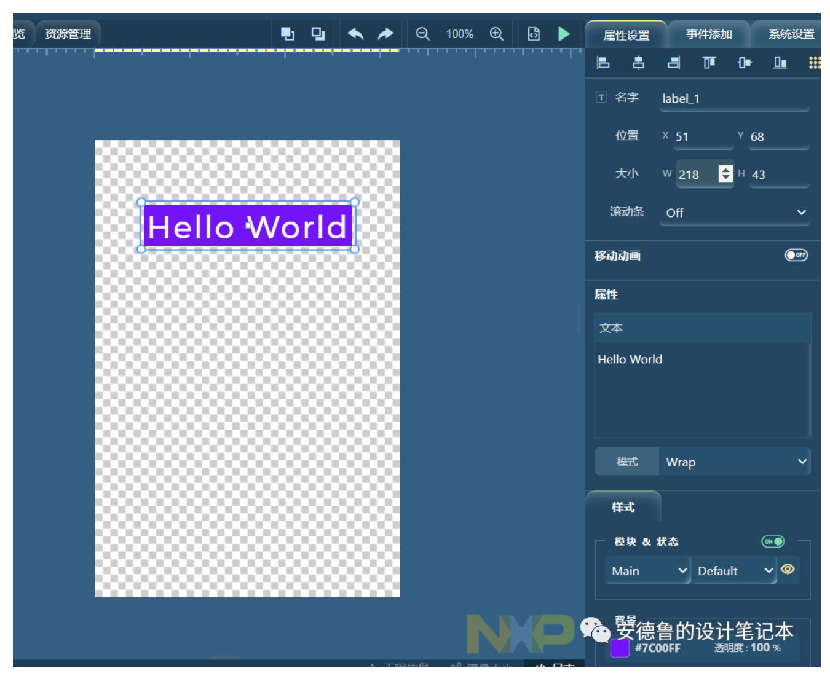The image size is (830, 676).
Task: Select the 样式 tab
Action: coord(623,507)
